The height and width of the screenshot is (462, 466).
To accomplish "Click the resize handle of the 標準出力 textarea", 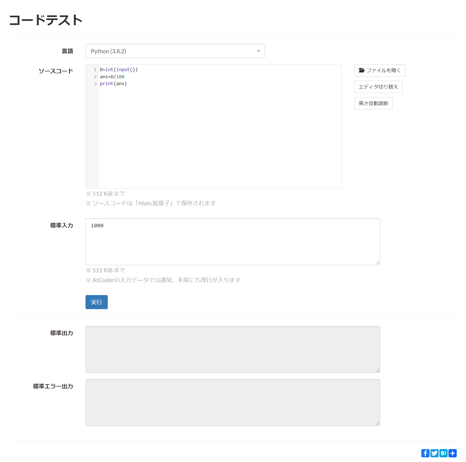I will (x=378, y=371).
